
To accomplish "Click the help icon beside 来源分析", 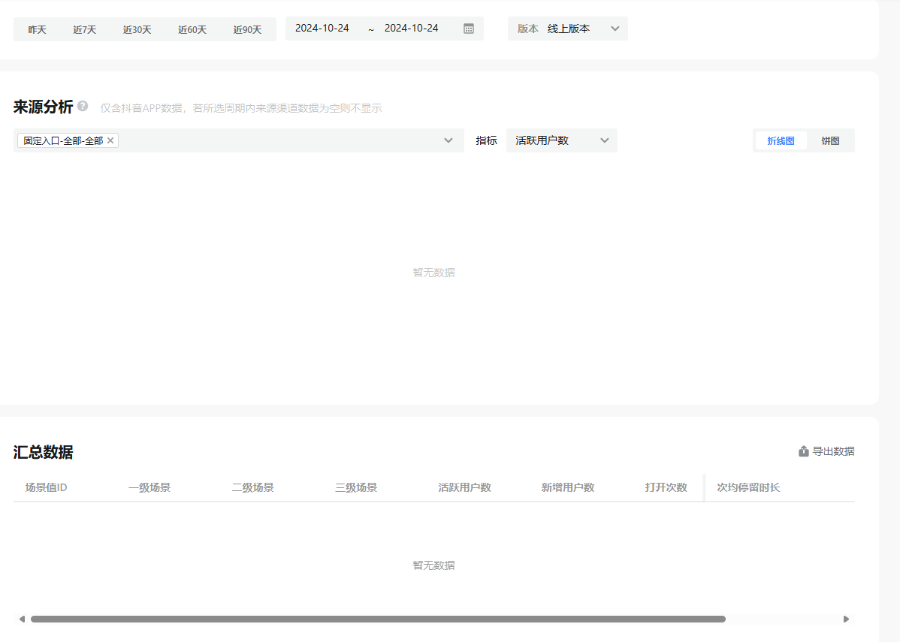I will tap(83, 107).
